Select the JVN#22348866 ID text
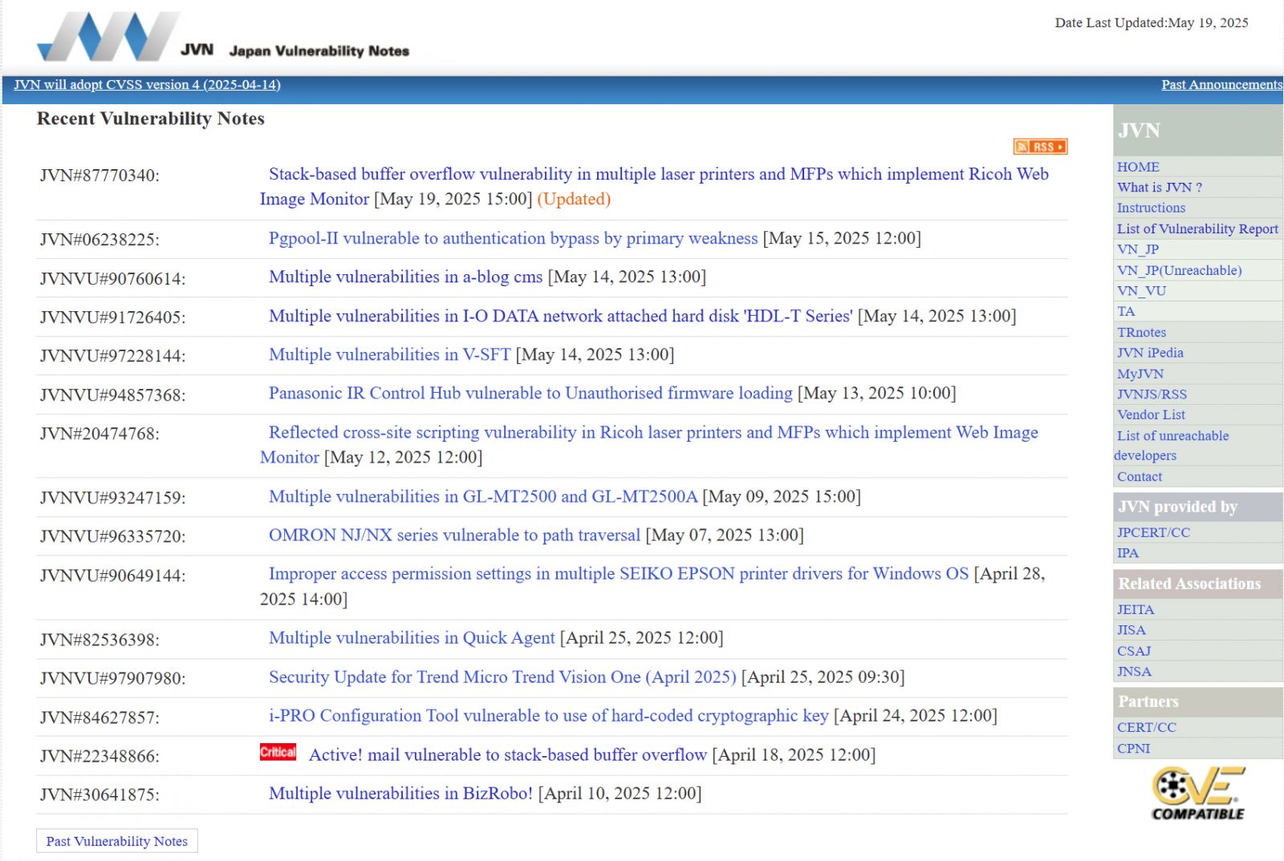The image size is (1284, 861). tap(100, 756)
